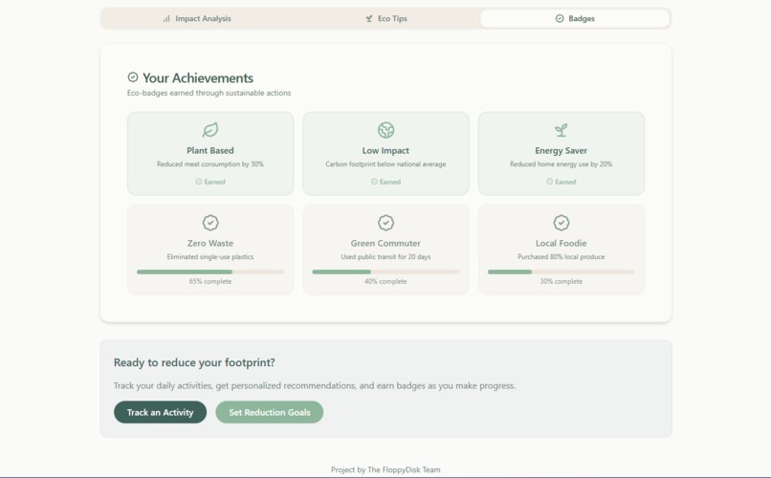This screenshot has width=771, height=478.
Task: Click the badge-check icon on Zero Waste card
Action: [x=210, y=223]
